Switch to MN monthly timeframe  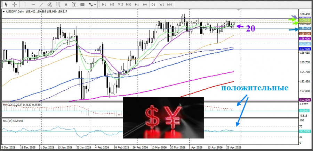pos(169,5)
